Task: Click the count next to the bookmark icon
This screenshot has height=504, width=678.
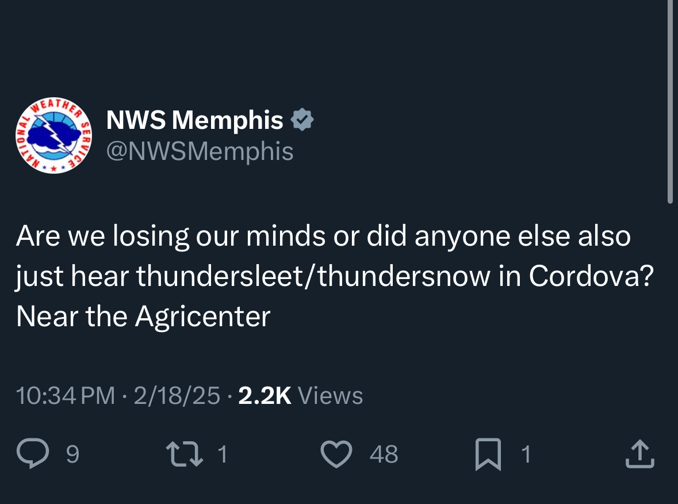Action: click(525, 455)
